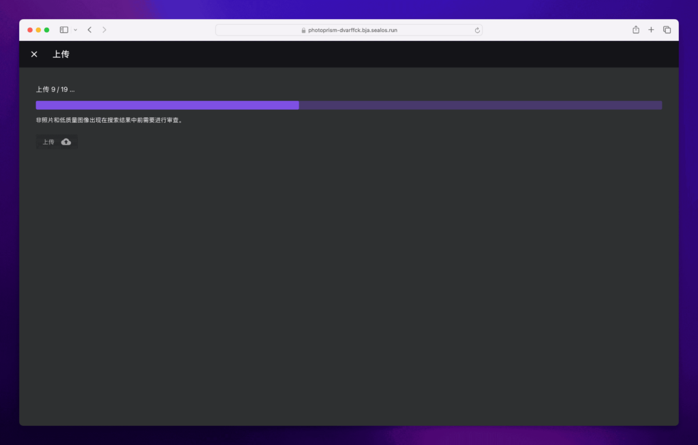This screenshot has height=445, width=698.
Task: Maximize the Safari window with the green button
Action: click(x=46, y=30)
